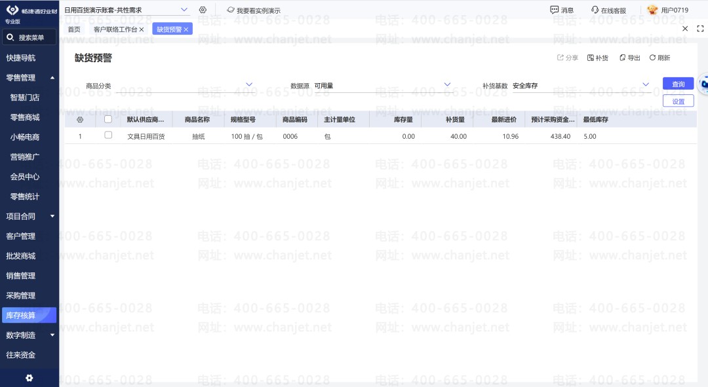
Task: Check the 文具日用百货 row checkbox
Action: pos(108,135)
